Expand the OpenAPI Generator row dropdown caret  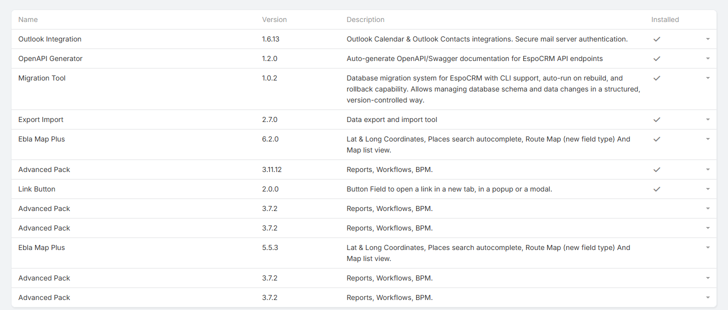pyautogui.click(x=707, y=58)
